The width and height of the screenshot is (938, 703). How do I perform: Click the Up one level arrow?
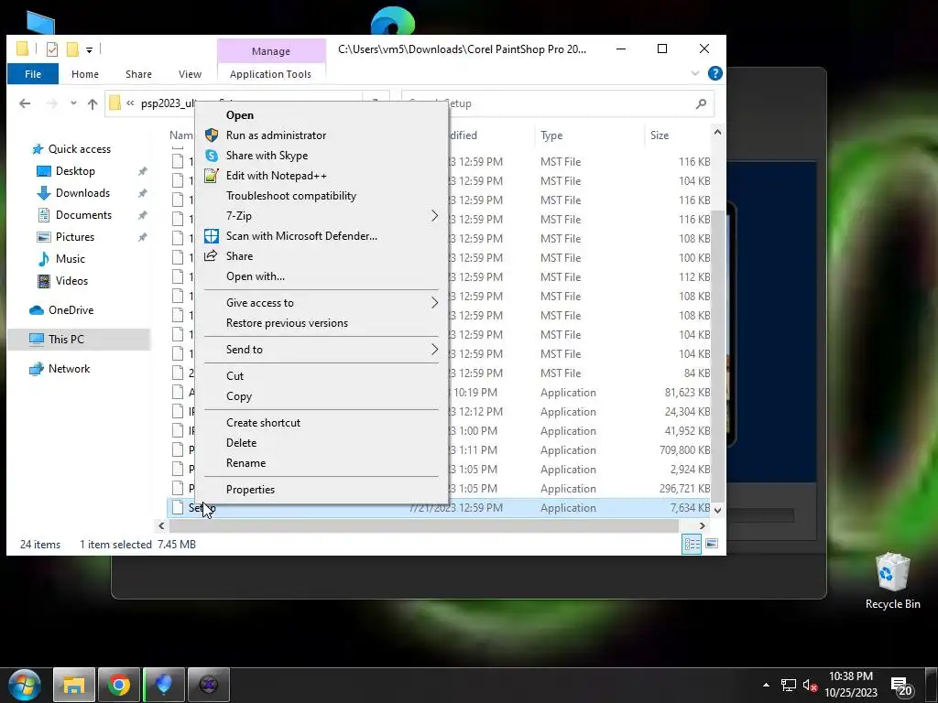(93, 103)
